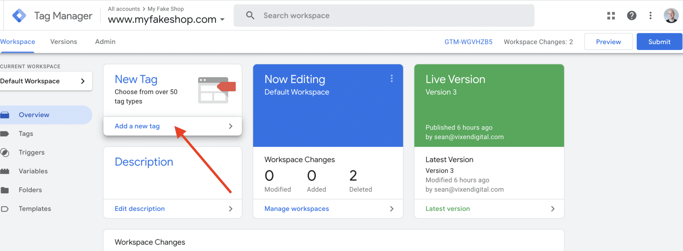Open Templates in the sidebar
683x251 pixels.
(x=35, y=209)
